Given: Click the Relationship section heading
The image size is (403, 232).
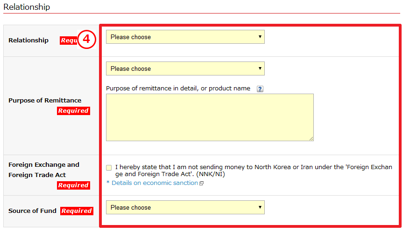Looking at the screenshot, I should (27, 7).
